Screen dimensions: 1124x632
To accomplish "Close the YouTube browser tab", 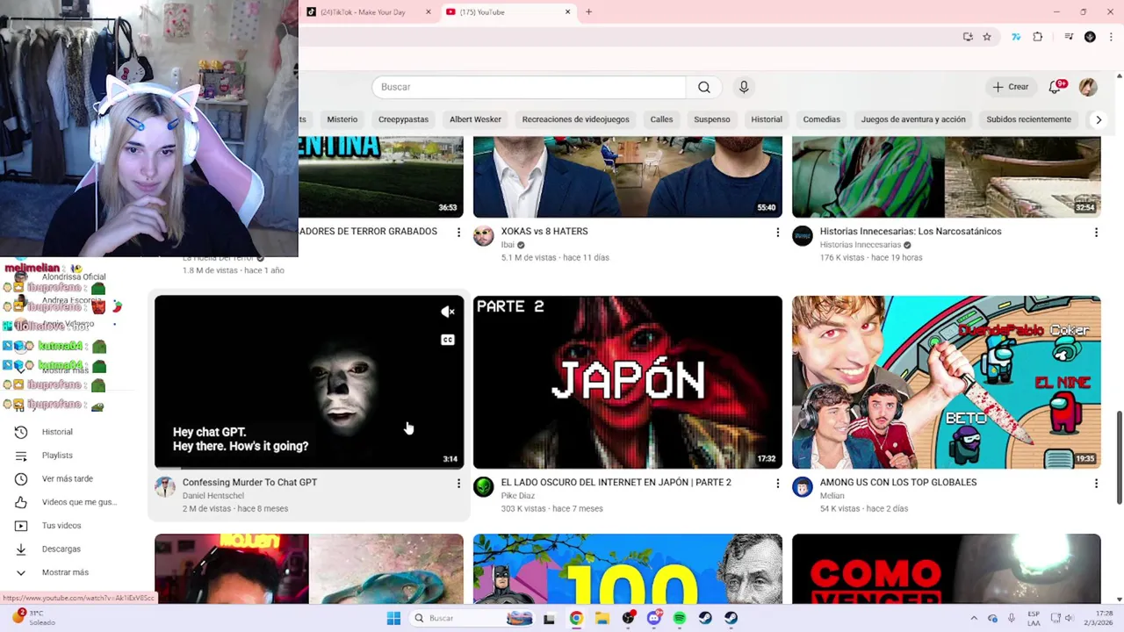I will click(x=567, y=12).
